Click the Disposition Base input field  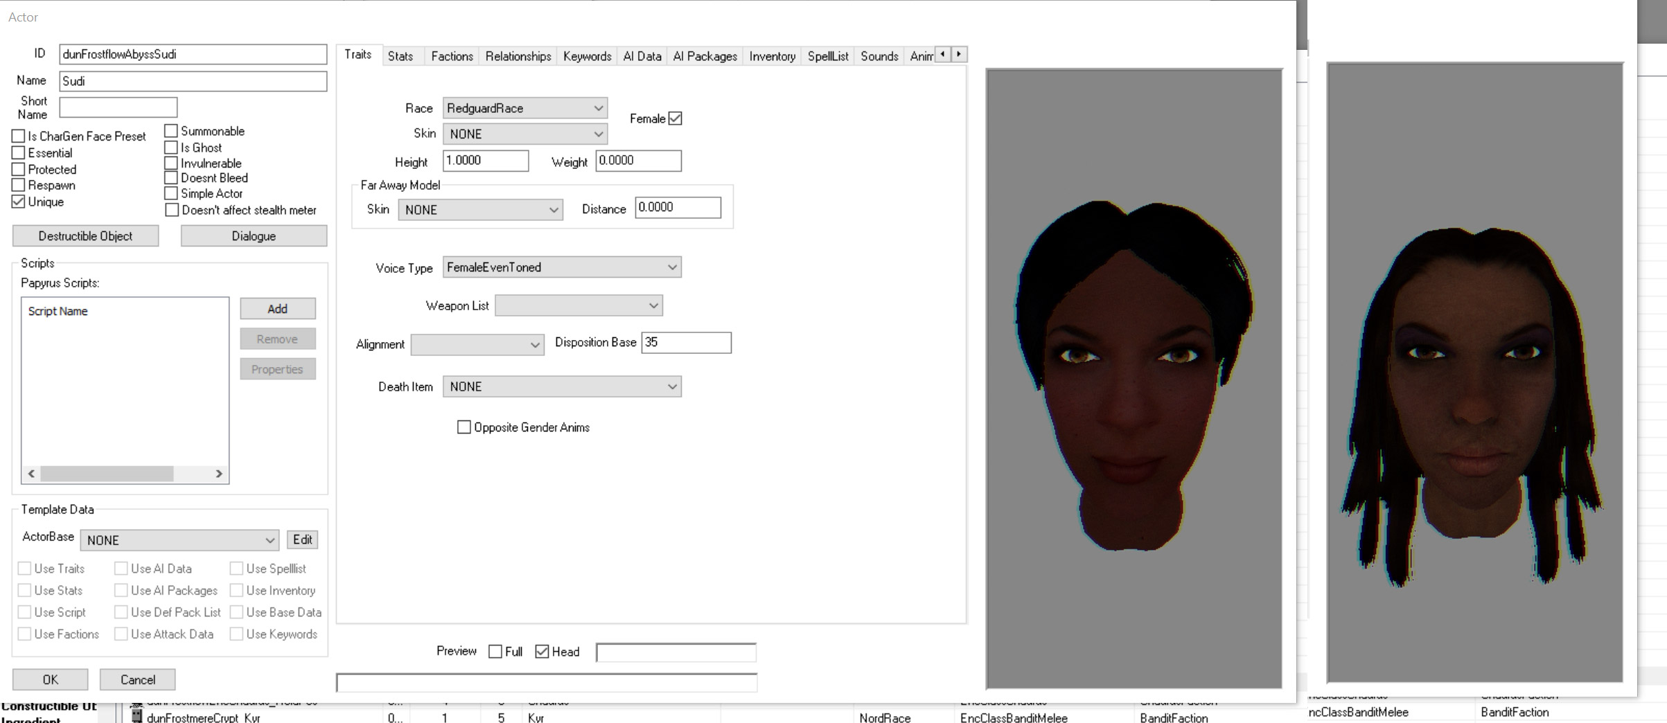click(x=685, y=343)
